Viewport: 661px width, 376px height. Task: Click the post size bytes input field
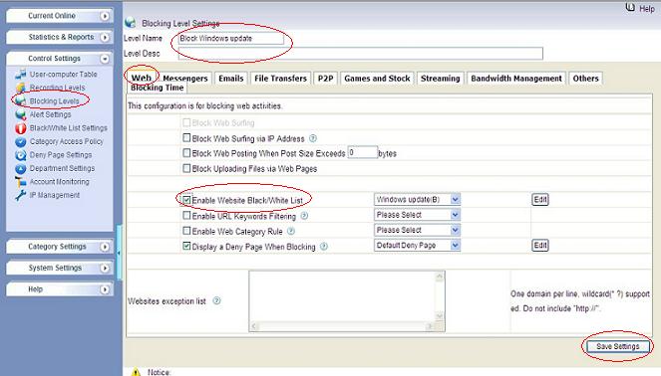363,152
